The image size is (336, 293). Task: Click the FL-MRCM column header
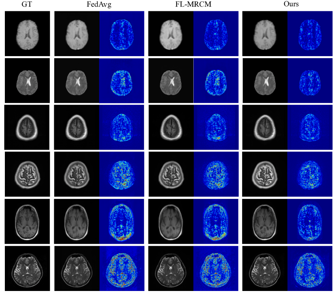tap(193, 4)
